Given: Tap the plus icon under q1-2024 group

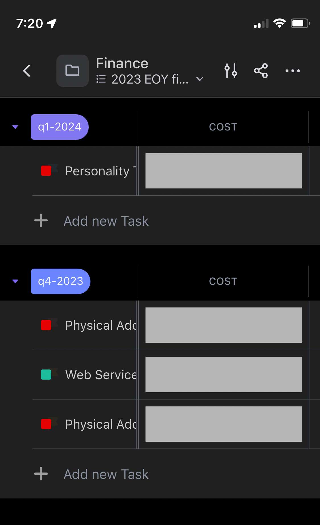Looking at the screenshot, I should tap(41, 221).
